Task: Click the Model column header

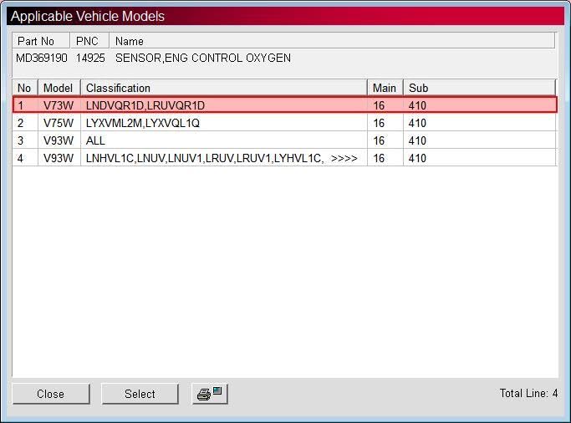Action: [59, 88]
